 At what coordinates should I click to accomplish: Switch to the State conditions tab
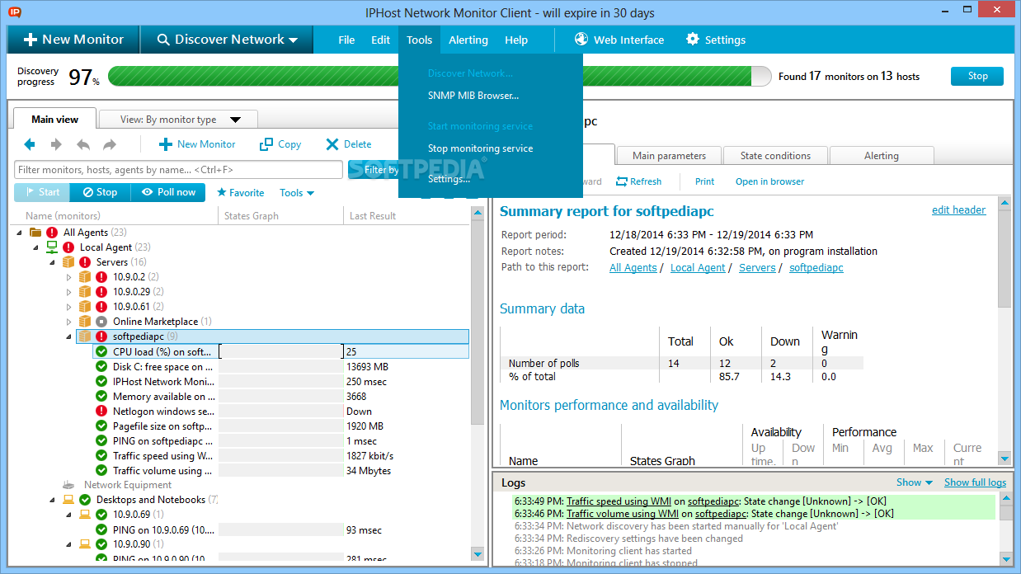click(775, 156)
